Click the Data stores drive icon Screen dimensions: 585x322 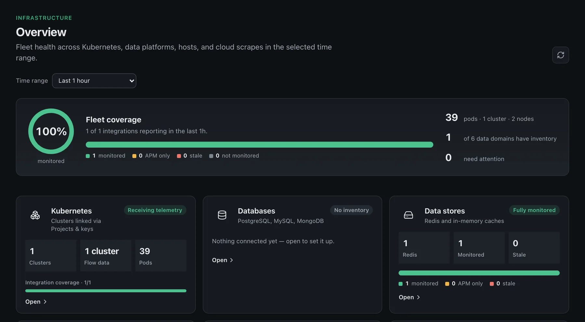click(x=409, y=215)
